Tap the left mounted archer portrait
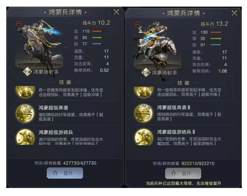This screenshot has height=196, width=247. pyautogui.click(x=39, y=46)
